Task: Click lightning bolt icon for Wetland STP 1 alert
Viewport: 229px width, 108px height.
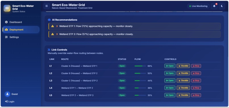Action: tap(57, 26)
